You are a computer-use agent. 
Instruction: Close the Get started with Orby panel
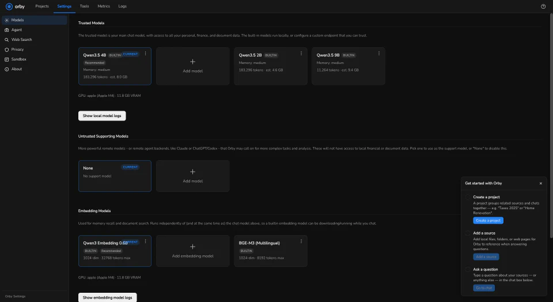click(541, 183)
